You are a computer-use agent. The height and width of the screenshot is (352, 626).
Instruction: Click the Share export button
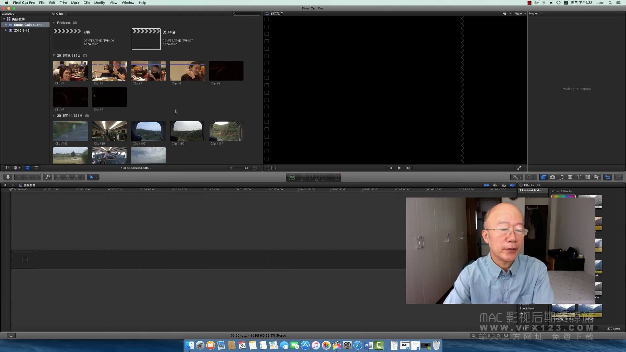pyautogui.click(x=619, y=177)
